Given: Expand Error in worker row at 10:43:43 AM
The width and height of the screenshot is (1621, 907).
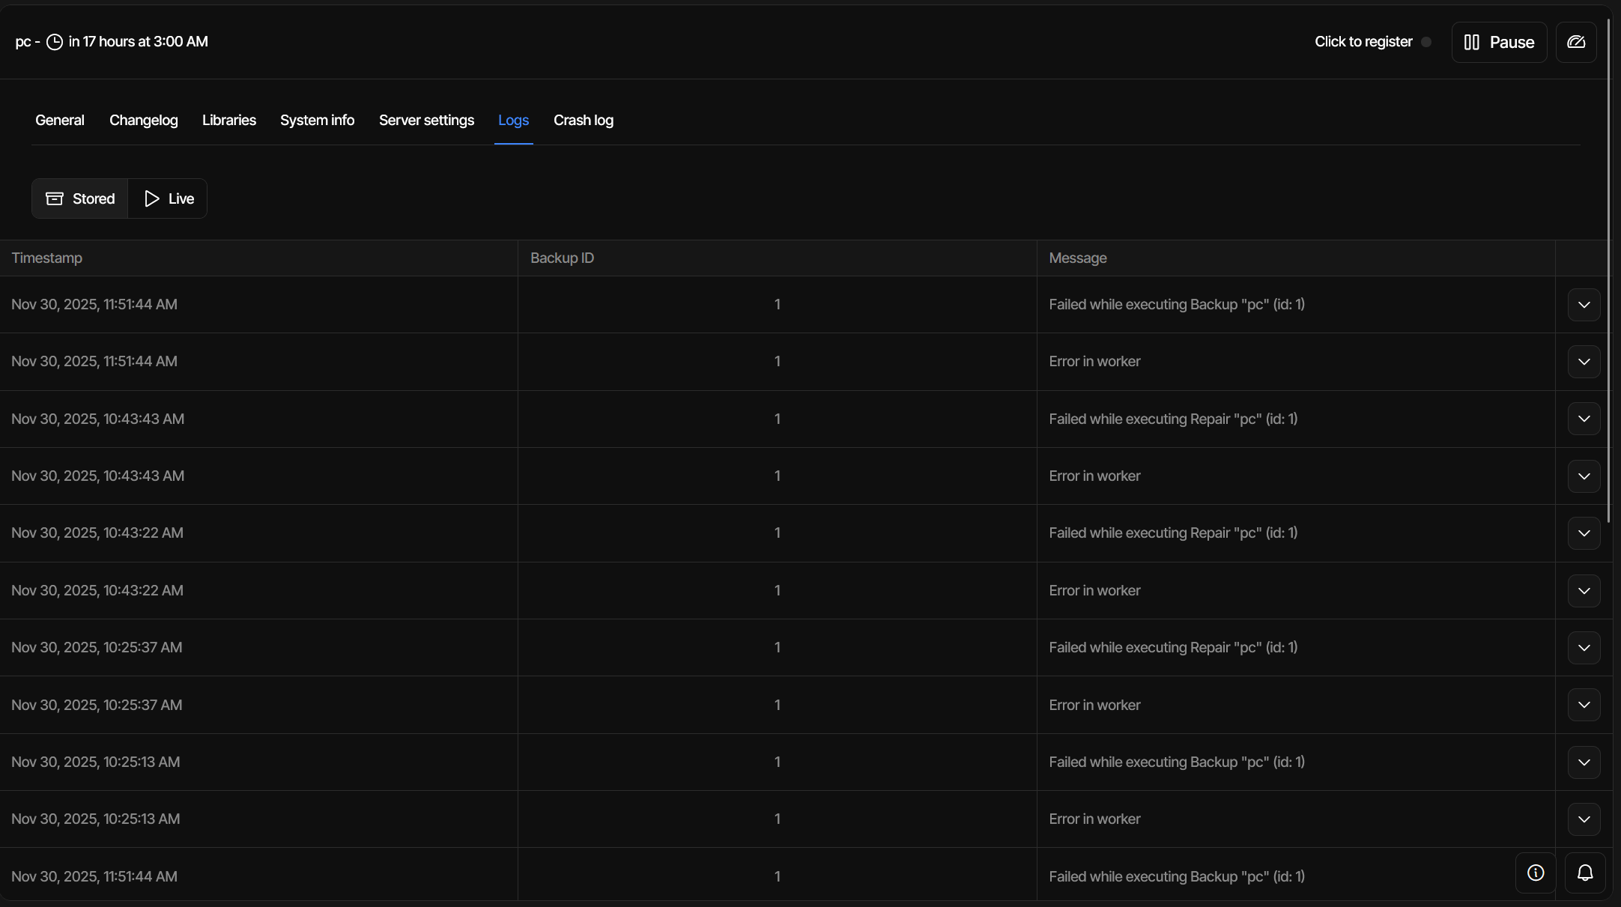Looking at the screenshot, I should tap(1584, 476).
